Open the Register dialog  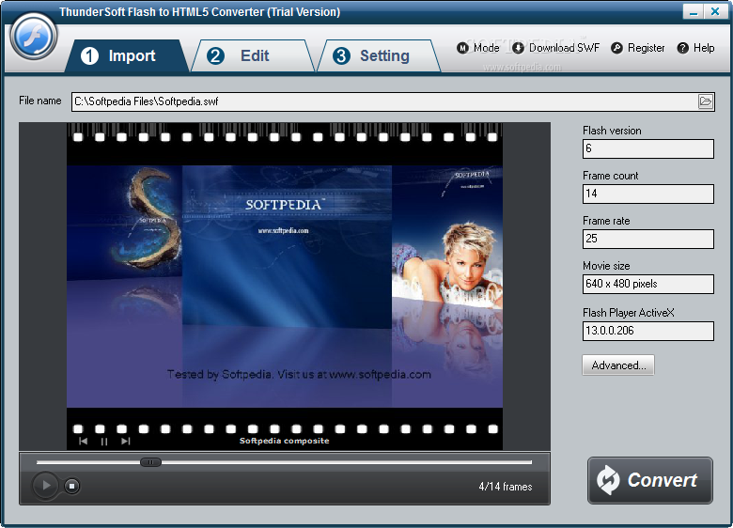(638, 48)
